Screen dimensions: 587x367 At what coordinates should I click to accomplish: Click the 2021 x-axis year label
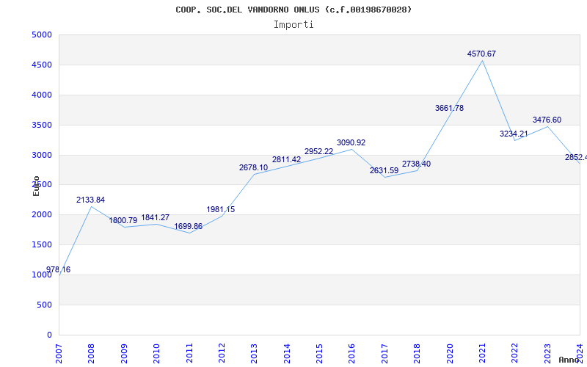(x=482, y=353)
